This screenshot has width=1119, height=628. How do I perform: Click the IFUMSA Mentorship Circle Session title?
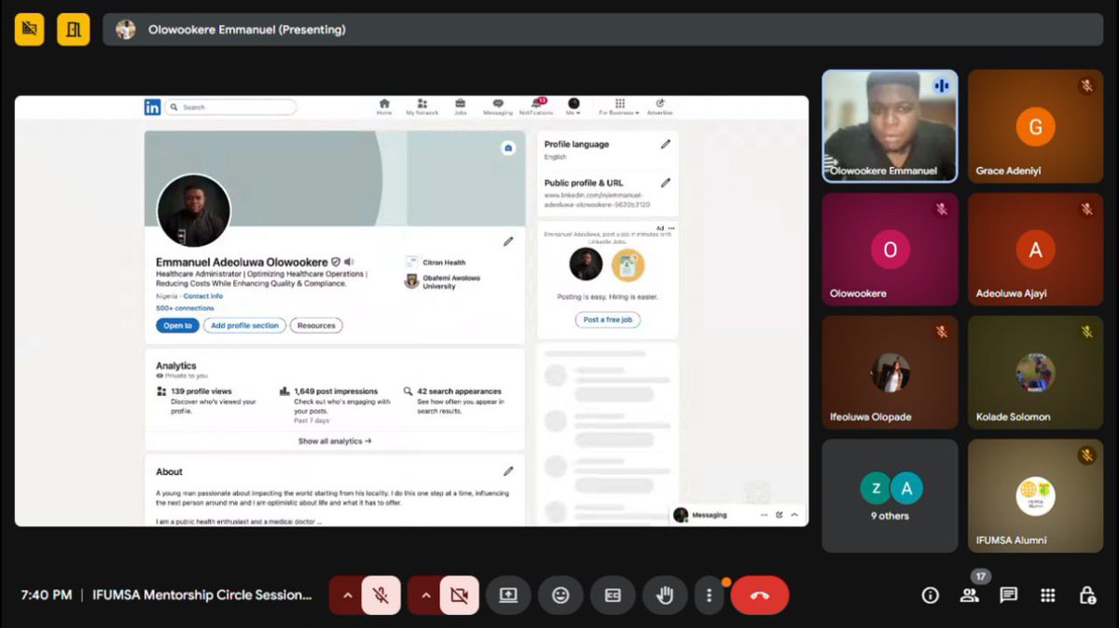pyautogui.click(x=202, y=595)
